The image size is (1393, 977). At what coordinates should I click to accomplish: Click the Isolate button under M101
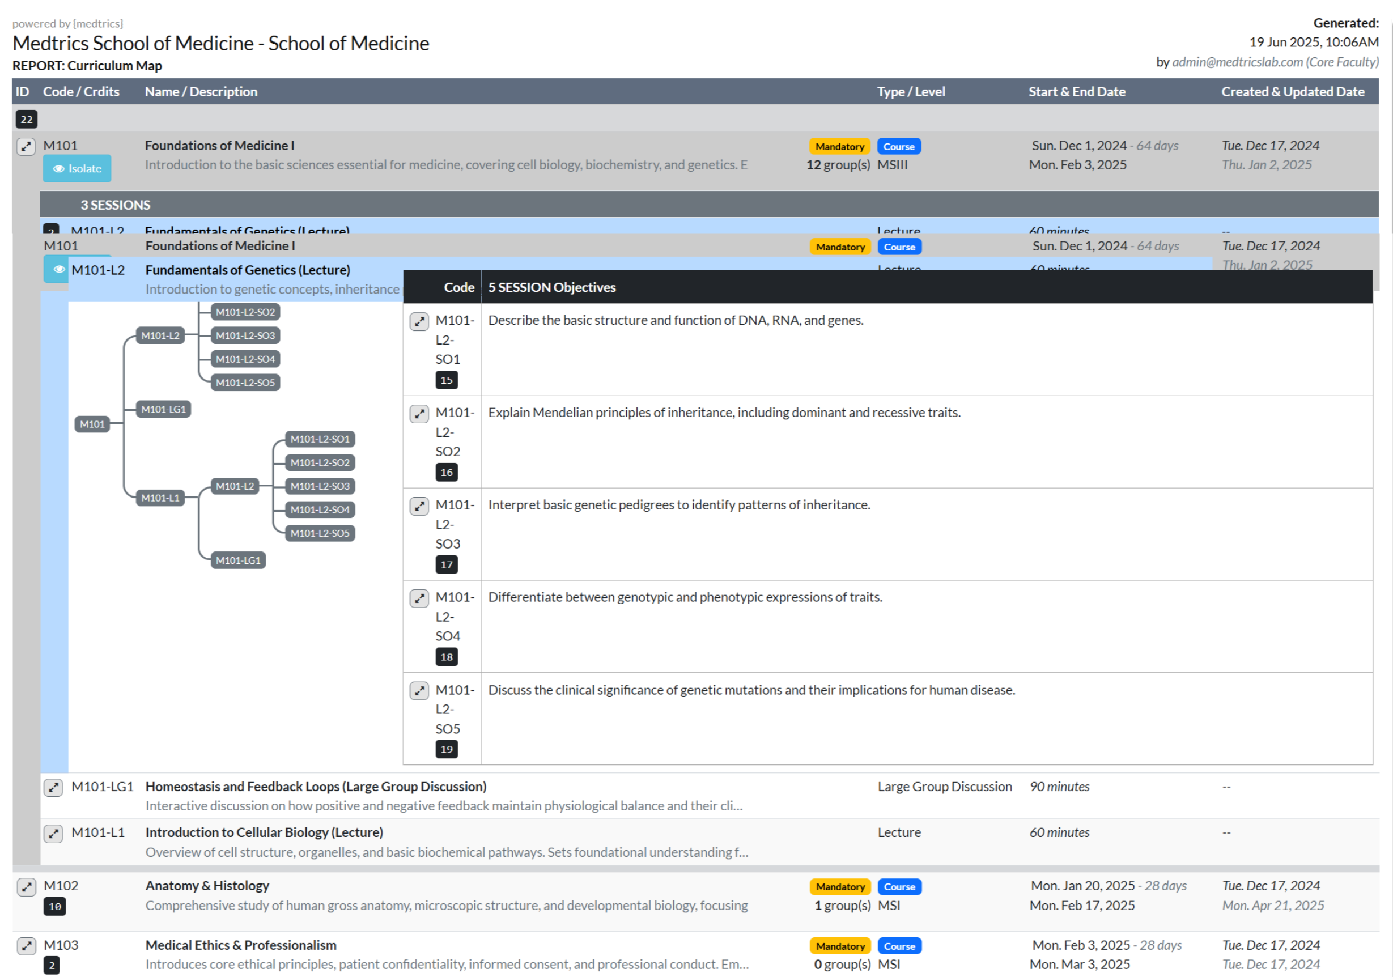pyautogui.click(x=77, y=169)
